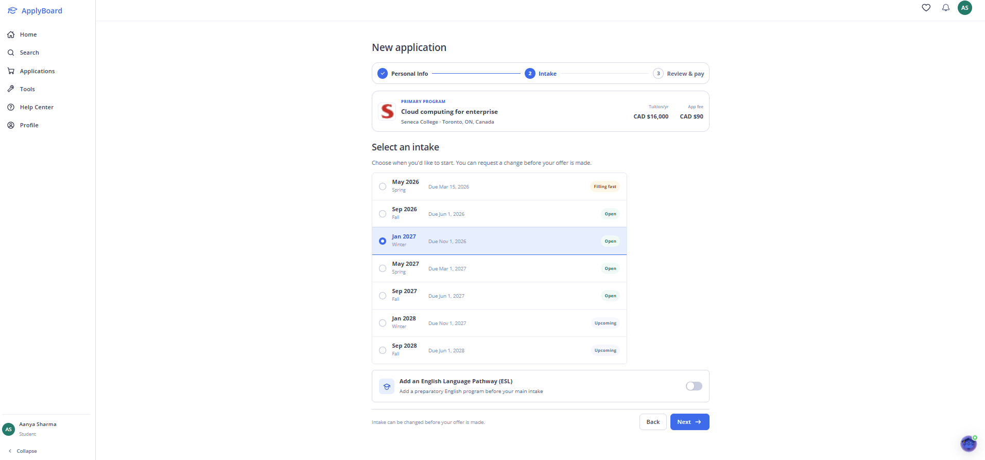
Task: Click the Home house icon
Action: 11,35
